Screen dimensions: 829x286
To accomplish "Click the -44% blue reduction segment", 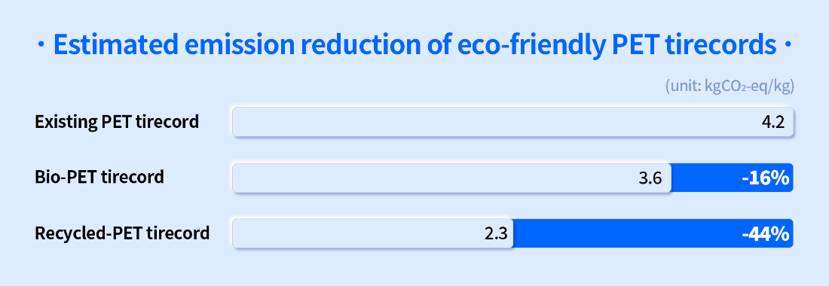I will pos(653,233).
